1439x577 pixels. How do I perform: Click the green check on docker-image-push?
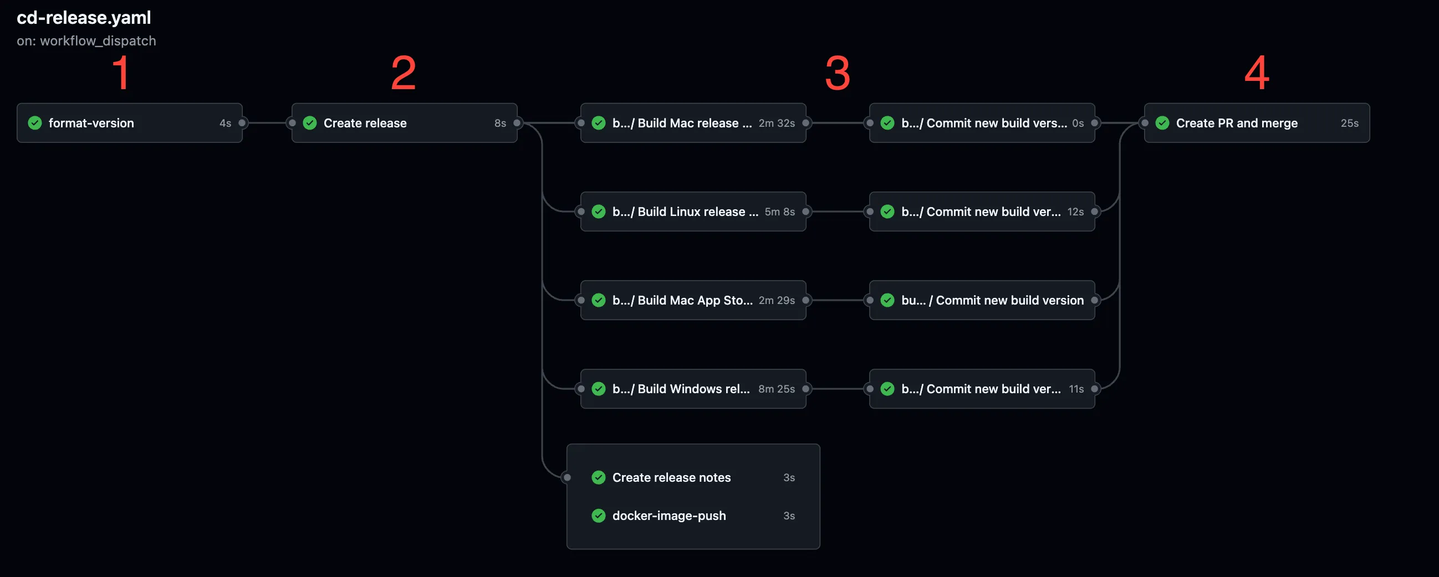(x=599, y=516)
